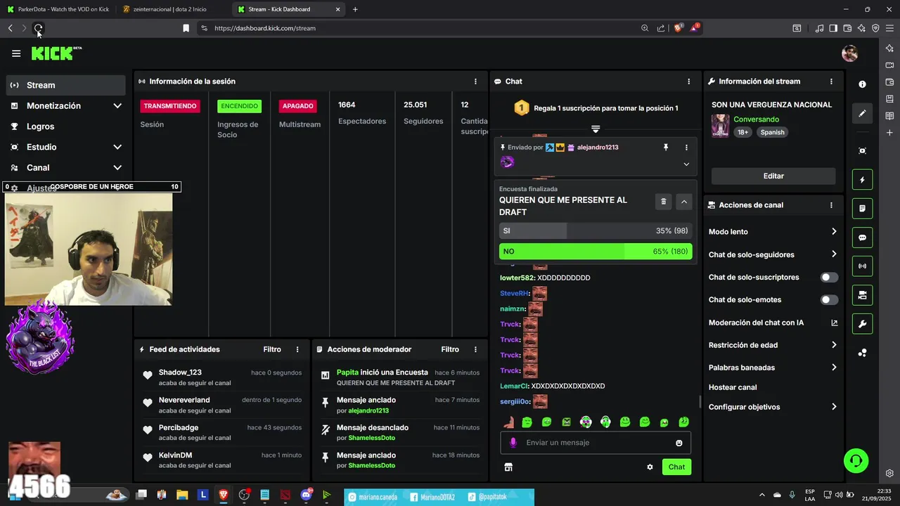The image size is (900, 506).
Task: Select Logros in the sidebar
Action: click(66, 126)
